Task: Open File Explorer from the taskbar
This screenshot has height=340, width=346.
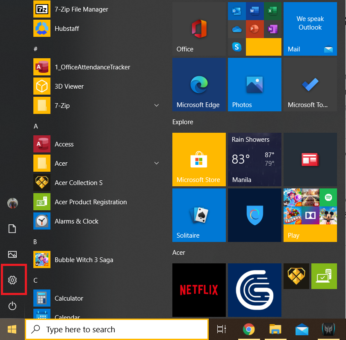Action: [x=275, y=329]
